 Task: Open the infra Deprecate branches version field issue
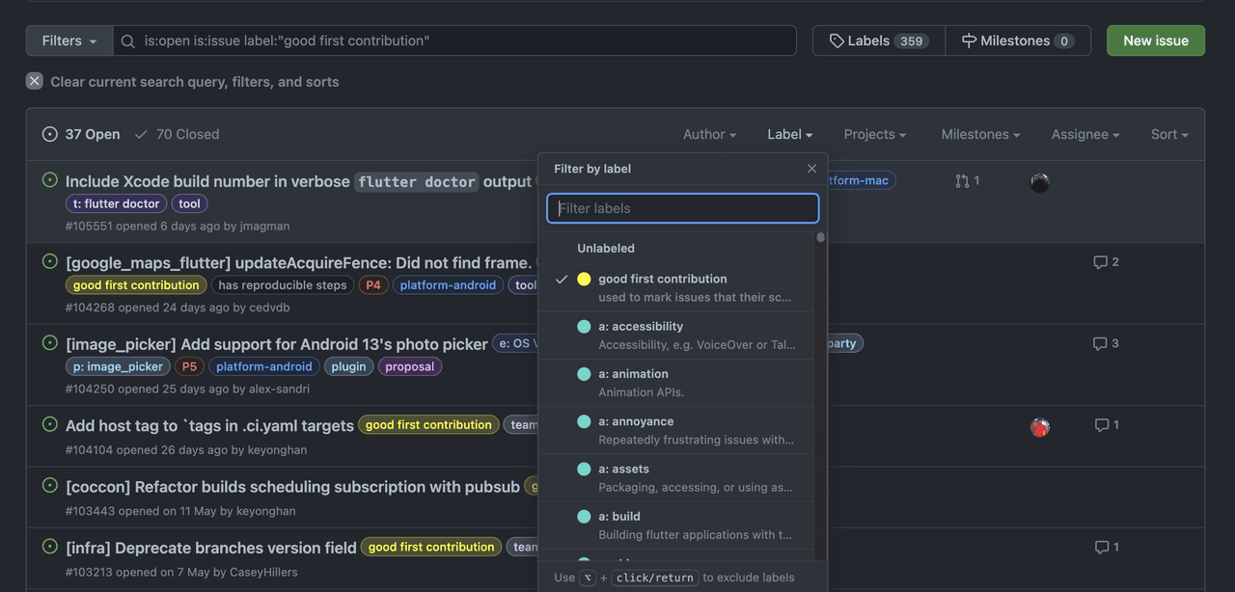(x=211, y=548)
